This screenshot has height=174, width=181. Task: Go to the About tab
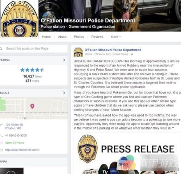62,37
